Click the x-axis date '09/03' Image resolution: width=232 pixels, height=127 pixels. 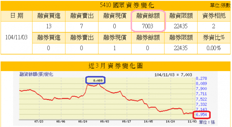[x=104, y=122]
